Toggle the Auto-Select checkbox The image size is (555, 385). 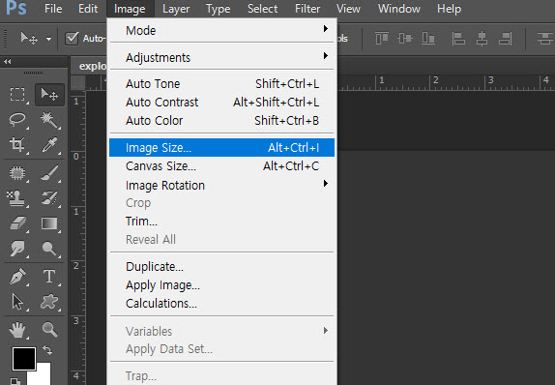72,38
